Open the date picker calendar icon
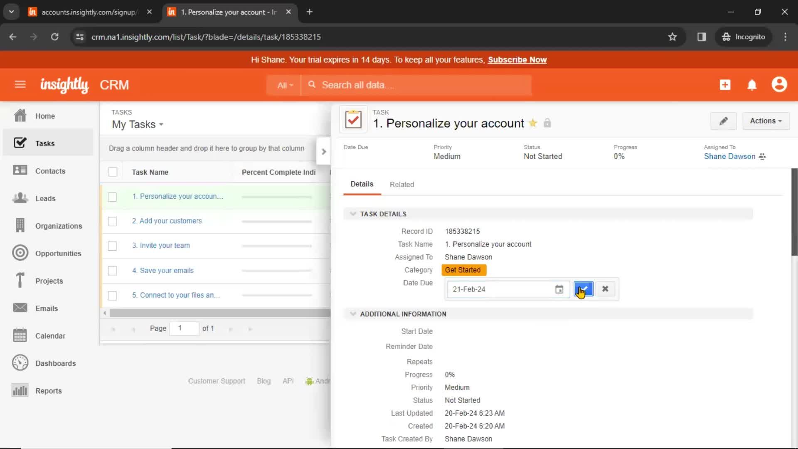Viewport: 798px width, 449px height. [x=559, y=289]
